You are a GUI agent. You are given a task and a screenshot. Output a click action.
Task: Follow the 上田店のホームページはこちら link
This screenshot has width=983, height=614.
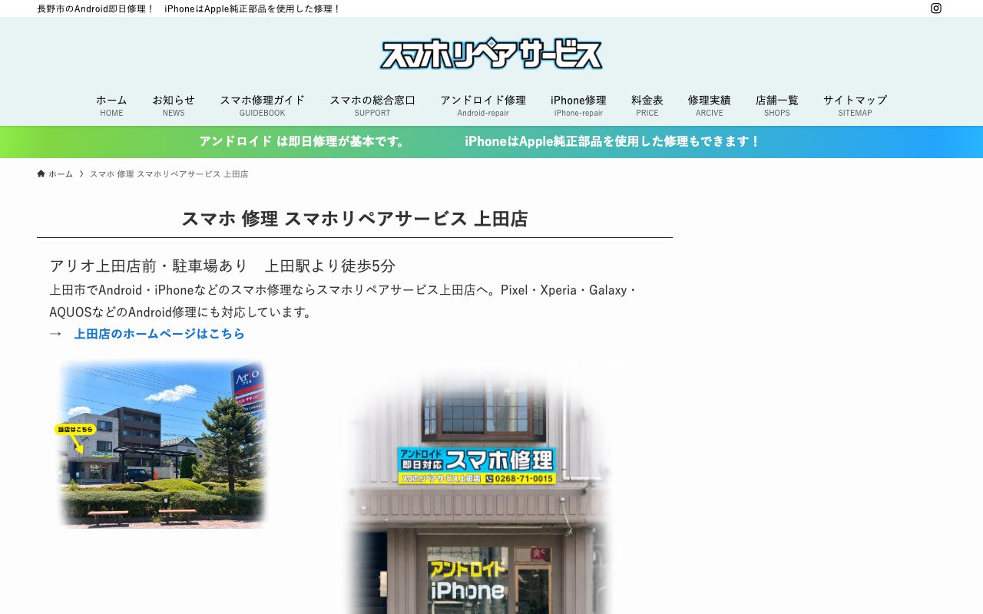click(159, 334)
